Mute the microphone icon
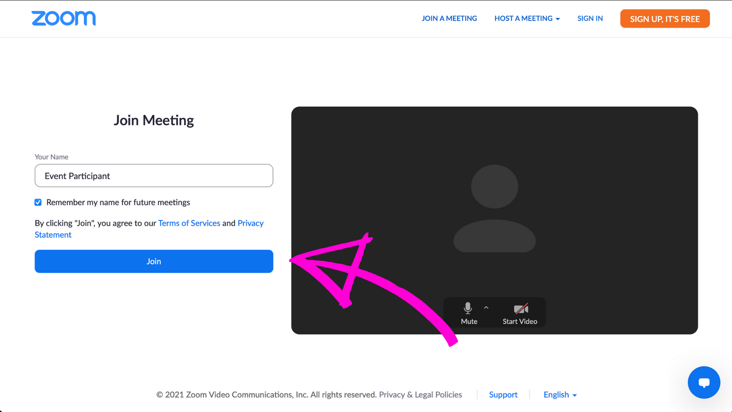This screenshot has height=412, width=732. 468,308
